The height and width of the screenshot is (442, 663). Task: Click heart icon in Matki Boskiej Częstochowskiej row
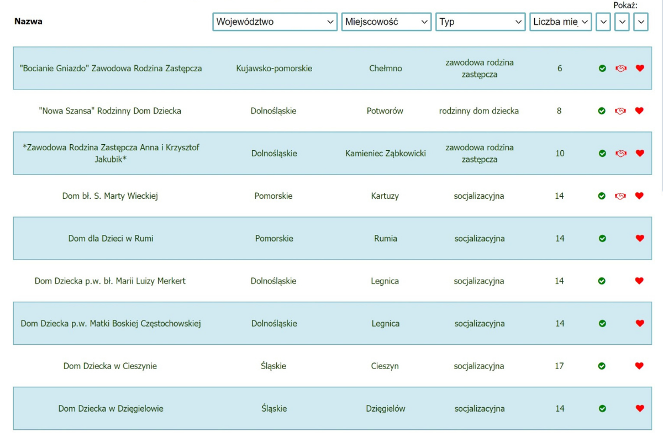tap(640, 323)
